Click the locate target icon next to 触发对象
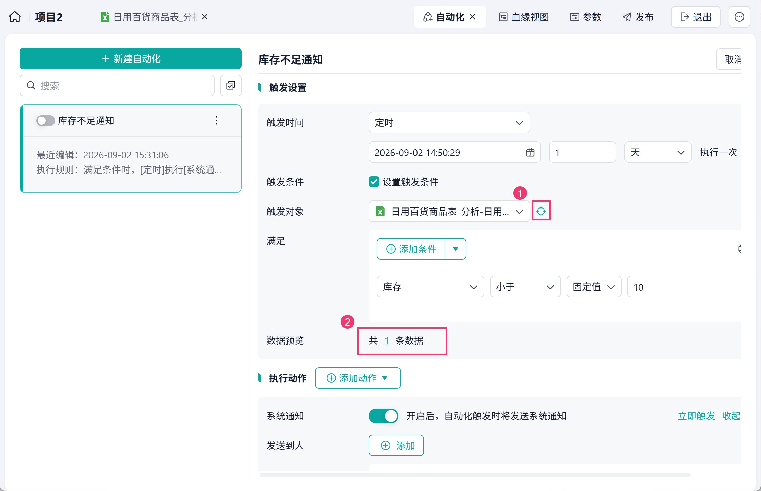 [x=541, y=211]
